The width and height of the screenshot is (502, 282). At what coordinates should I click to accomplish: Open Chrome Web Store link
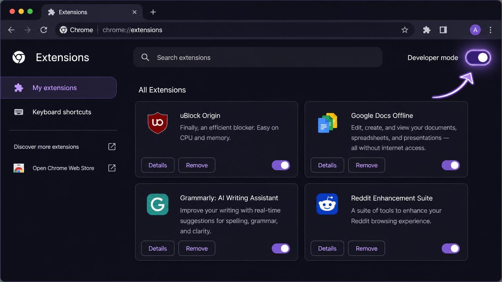[x=63, y=168]
